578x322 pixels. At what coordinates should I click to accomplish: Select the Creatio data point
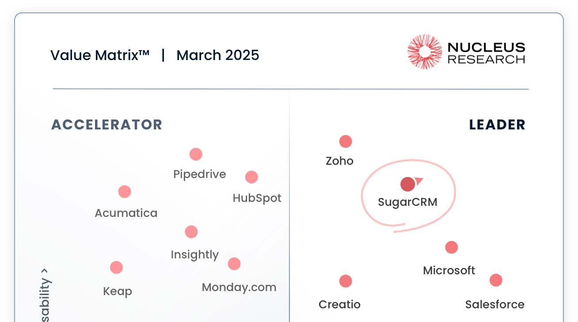coord(346,281)
